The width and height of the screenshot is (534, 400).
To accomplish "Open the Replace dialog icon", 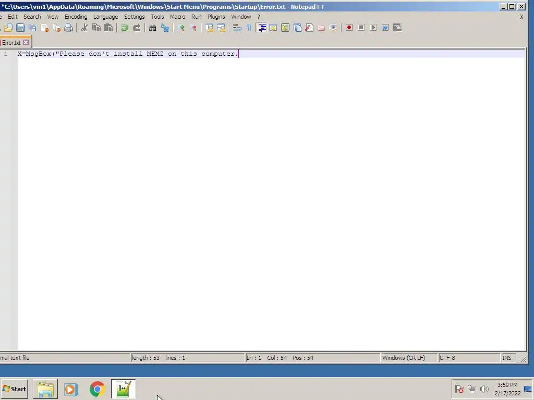I will (165, 28).
